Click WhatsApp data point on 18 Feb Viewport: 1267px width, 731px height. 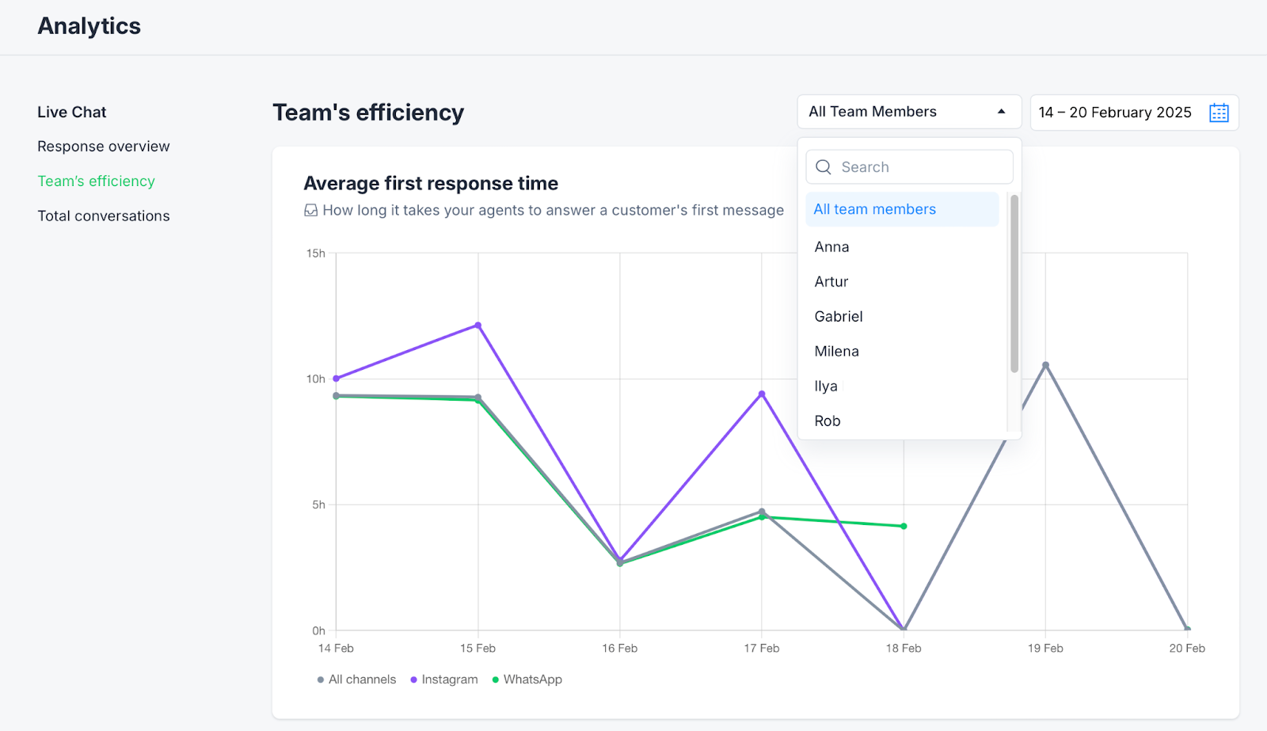[904, 526]
